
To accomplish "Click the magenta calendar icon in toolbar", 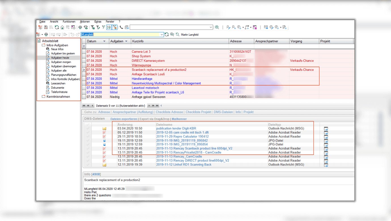I will coord(255,27).
